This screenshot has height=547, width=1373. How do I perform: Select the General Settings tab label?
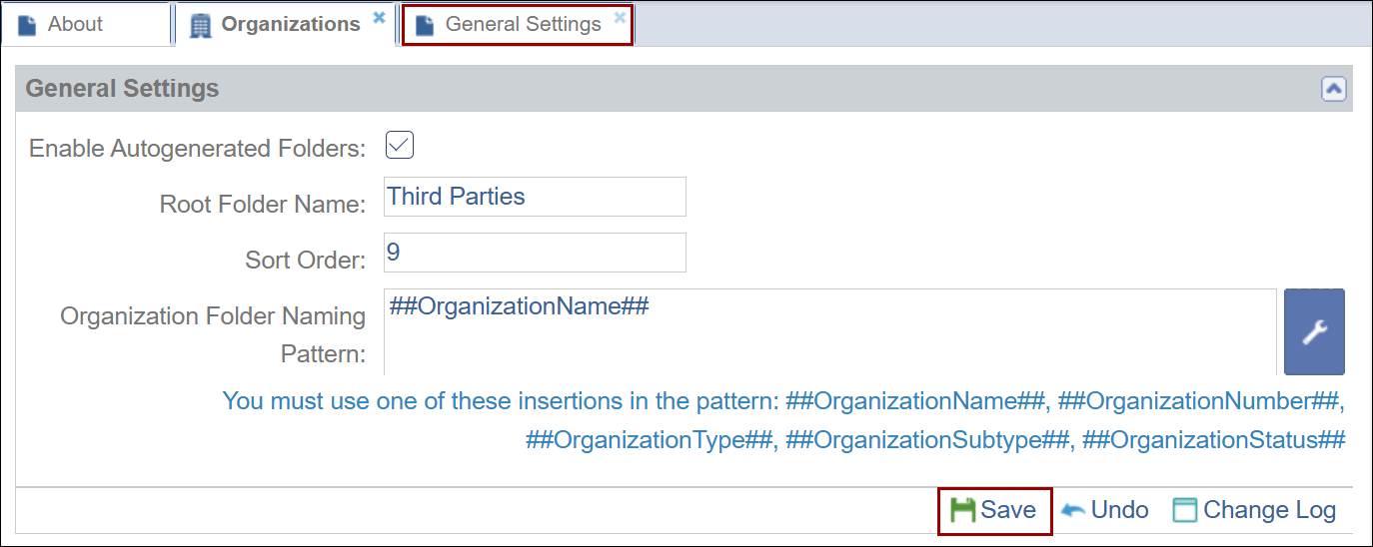point(523,24)
